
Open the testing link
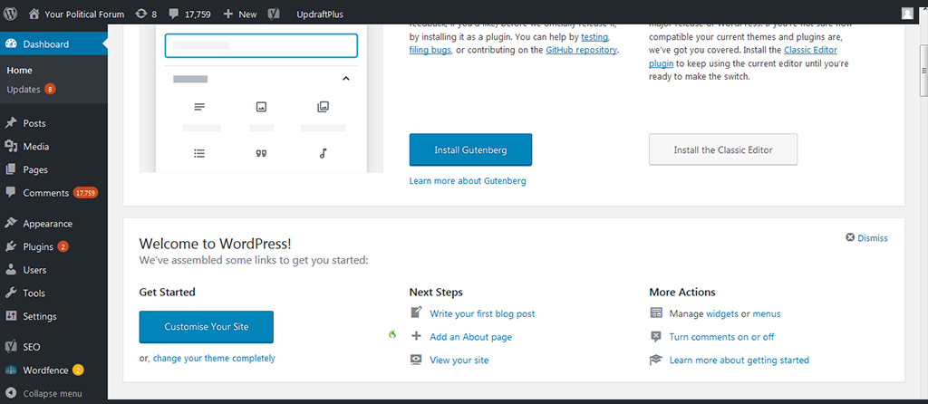click(594, 36)
